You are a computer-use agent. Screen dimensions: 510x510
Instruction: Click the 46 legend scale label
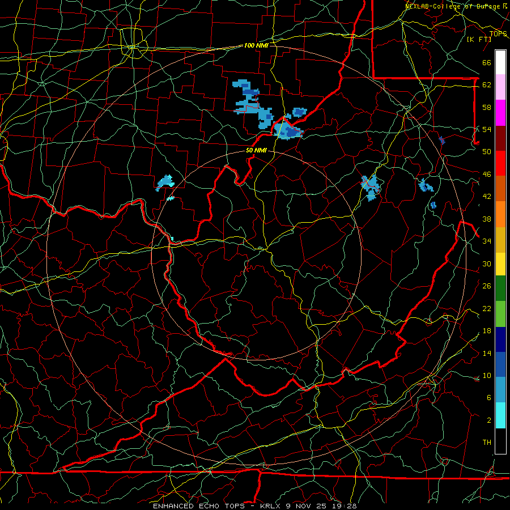point(487,174)
